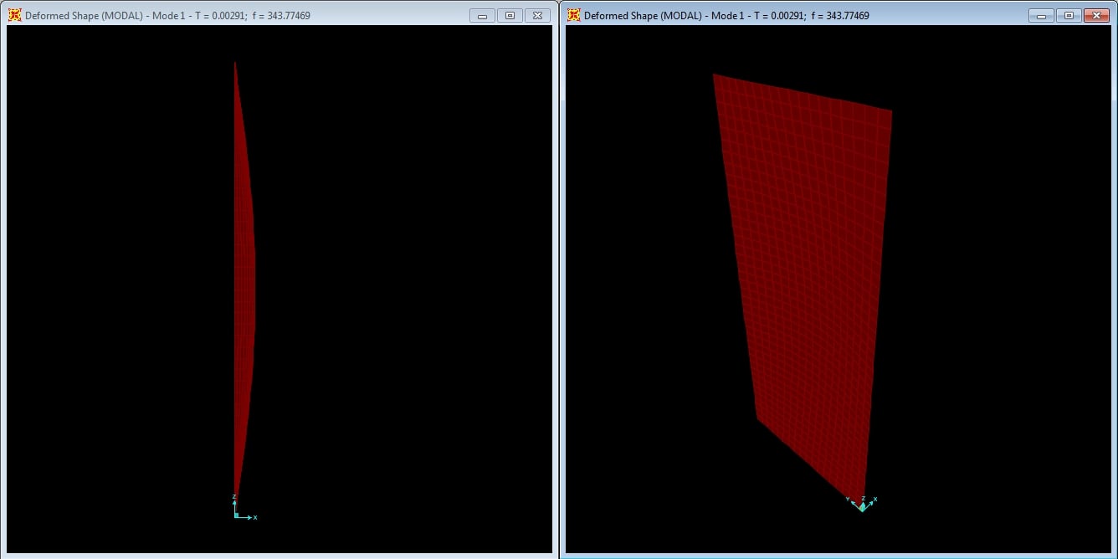Activate the left window by its title text
Image resolution: width=1118 pixels, height=559 pixels.
pos(167,16)
